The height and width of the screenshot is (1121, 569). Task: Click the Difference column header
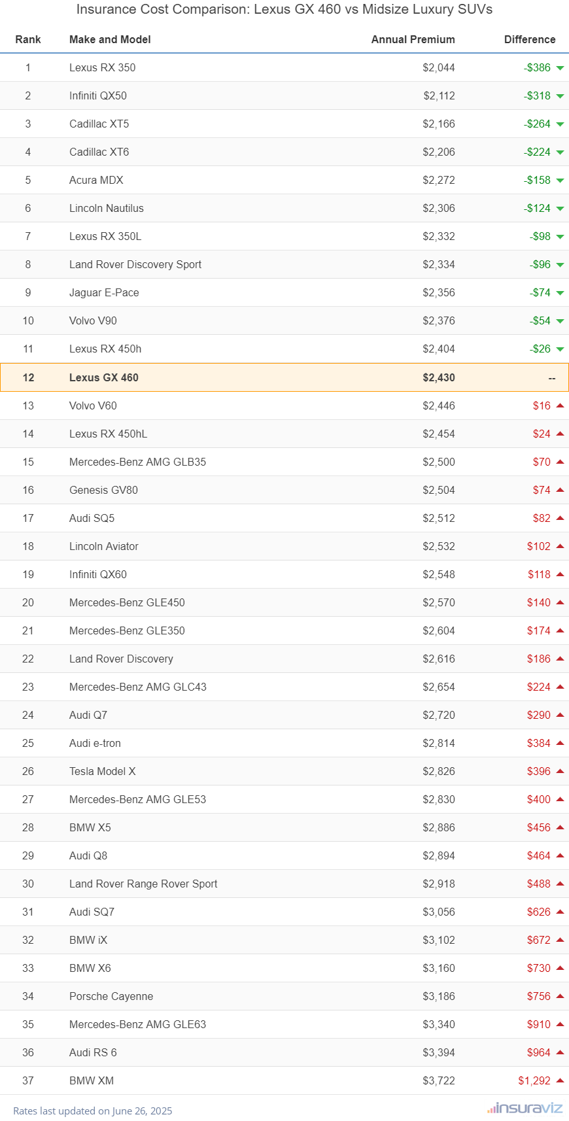click(529, 39)
